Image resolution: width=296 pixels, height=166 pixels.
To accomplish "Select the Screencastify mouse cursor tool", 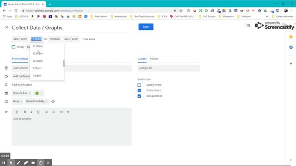I will click(11, 163).
